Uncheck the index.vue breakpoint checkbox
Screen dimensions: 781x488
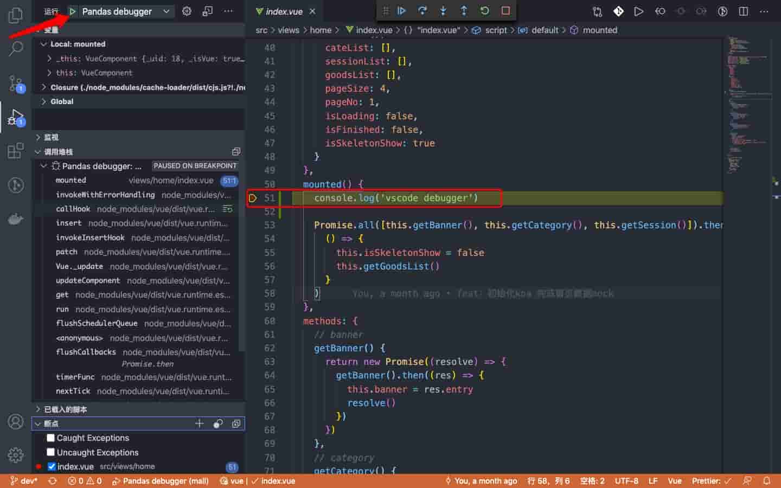click(x=52, y=466)
